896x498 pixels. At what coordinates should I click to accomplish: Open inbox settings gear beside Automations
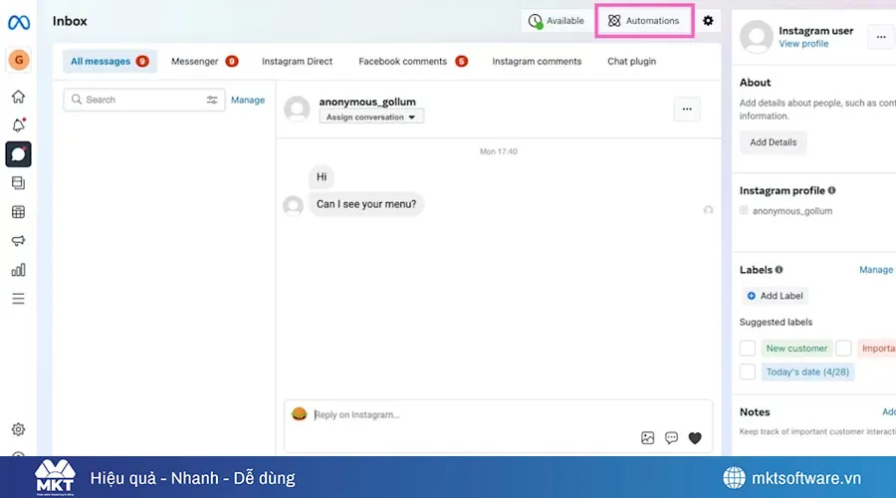point(708,21)
